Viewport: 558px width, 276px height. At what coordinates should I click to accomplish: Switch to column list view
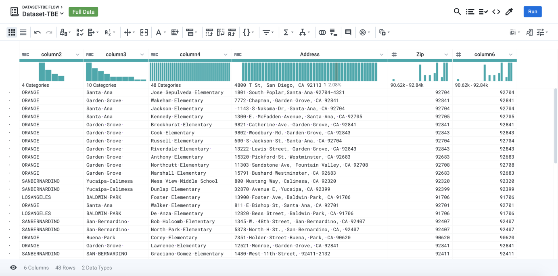click(x=23, y=32)
